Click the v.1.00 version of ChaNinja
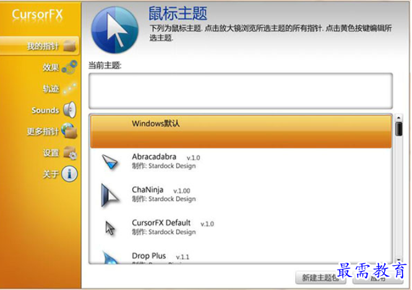The height and width of the screenshot is (290, 412). (181, 190)
